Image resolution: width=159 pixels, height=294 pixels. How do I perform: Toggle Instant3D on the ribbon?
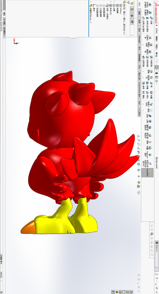coord(147,173)
